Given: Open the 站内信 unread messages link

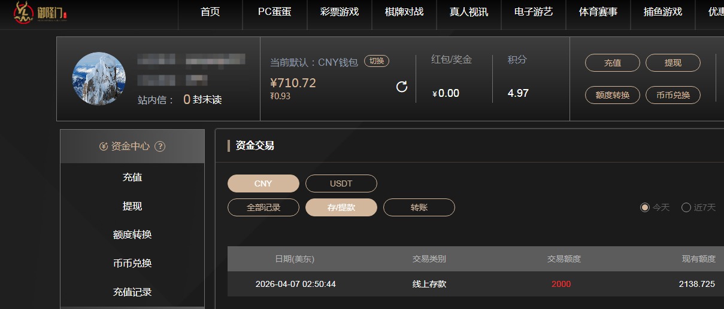Looking at the screenshot, I should coord(180,100).
